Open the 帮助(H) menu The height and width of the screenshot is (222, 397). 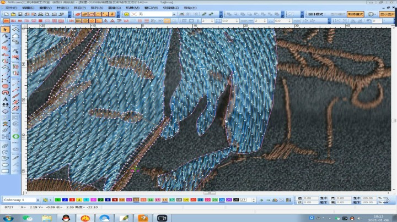[x=190, y=8]
